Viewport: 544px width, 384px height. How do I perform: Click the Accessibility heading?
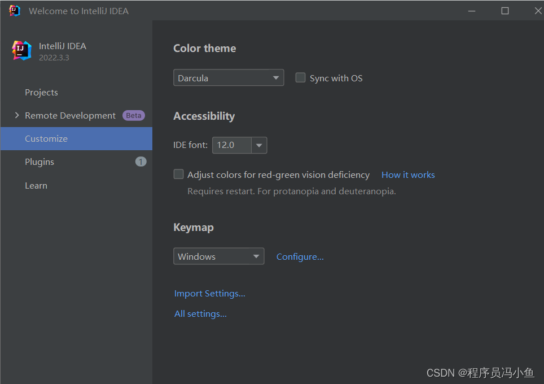tap(204, 116)
